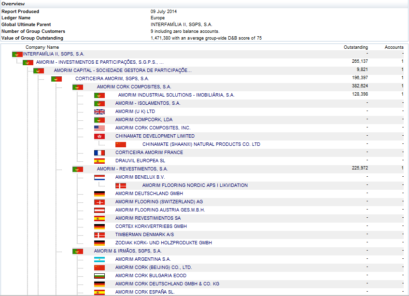Click the Portugal flag beside AMORIM - ISOLAMENTOS, S.A.

point(99,103)
